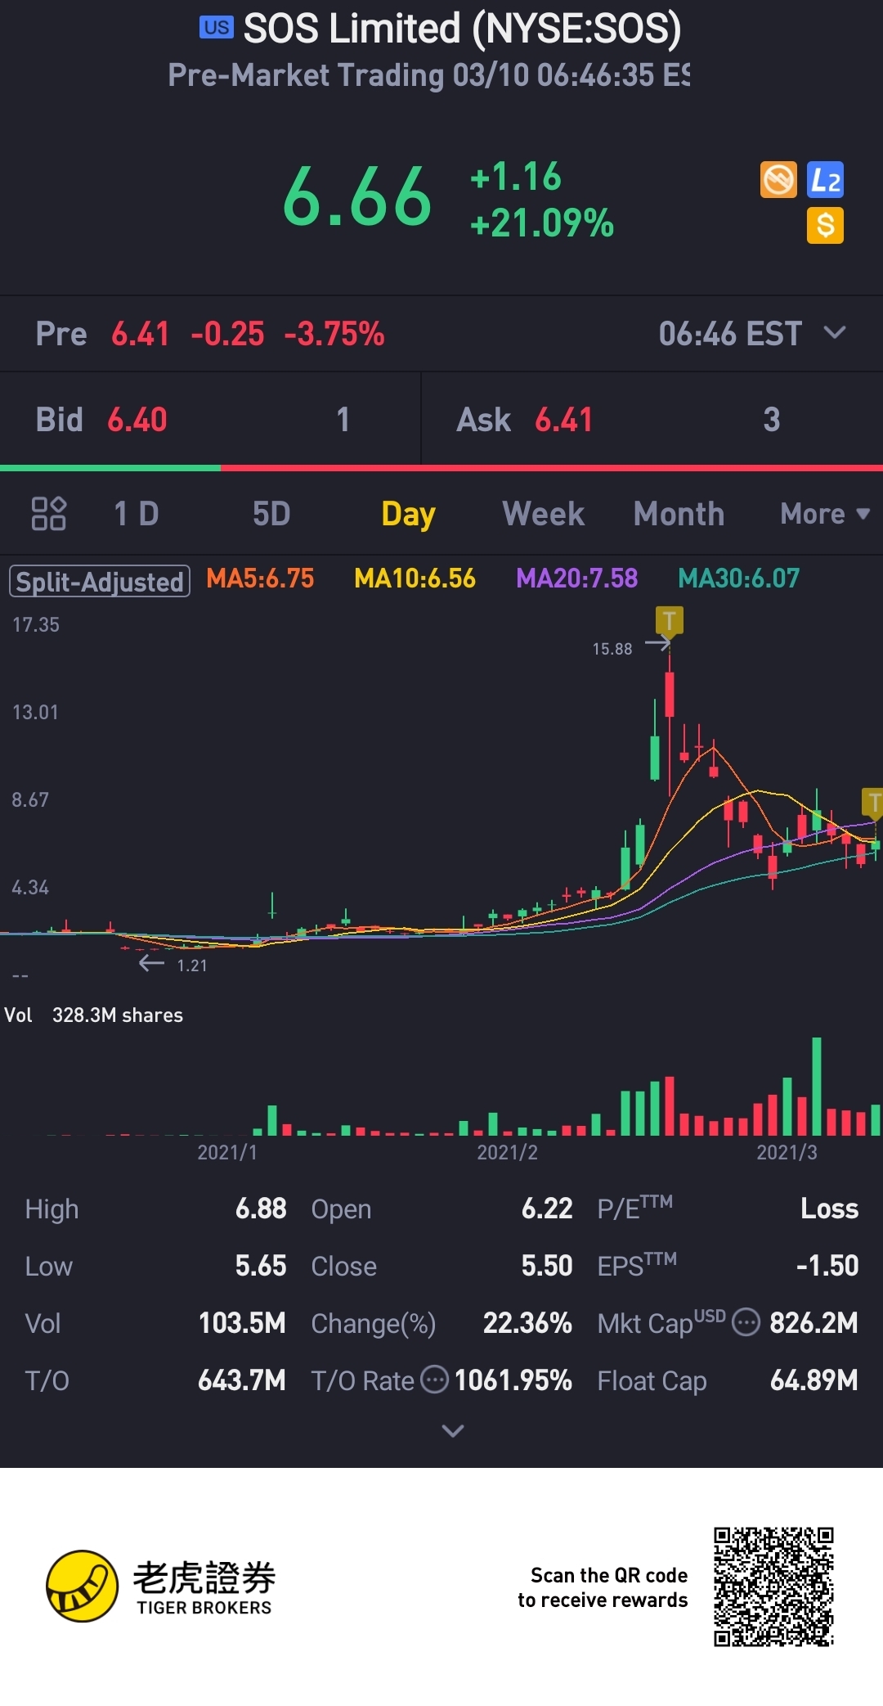Tap the MA5:6.75 indicator label
This screenshot has height=1706, width=883.
260,578
